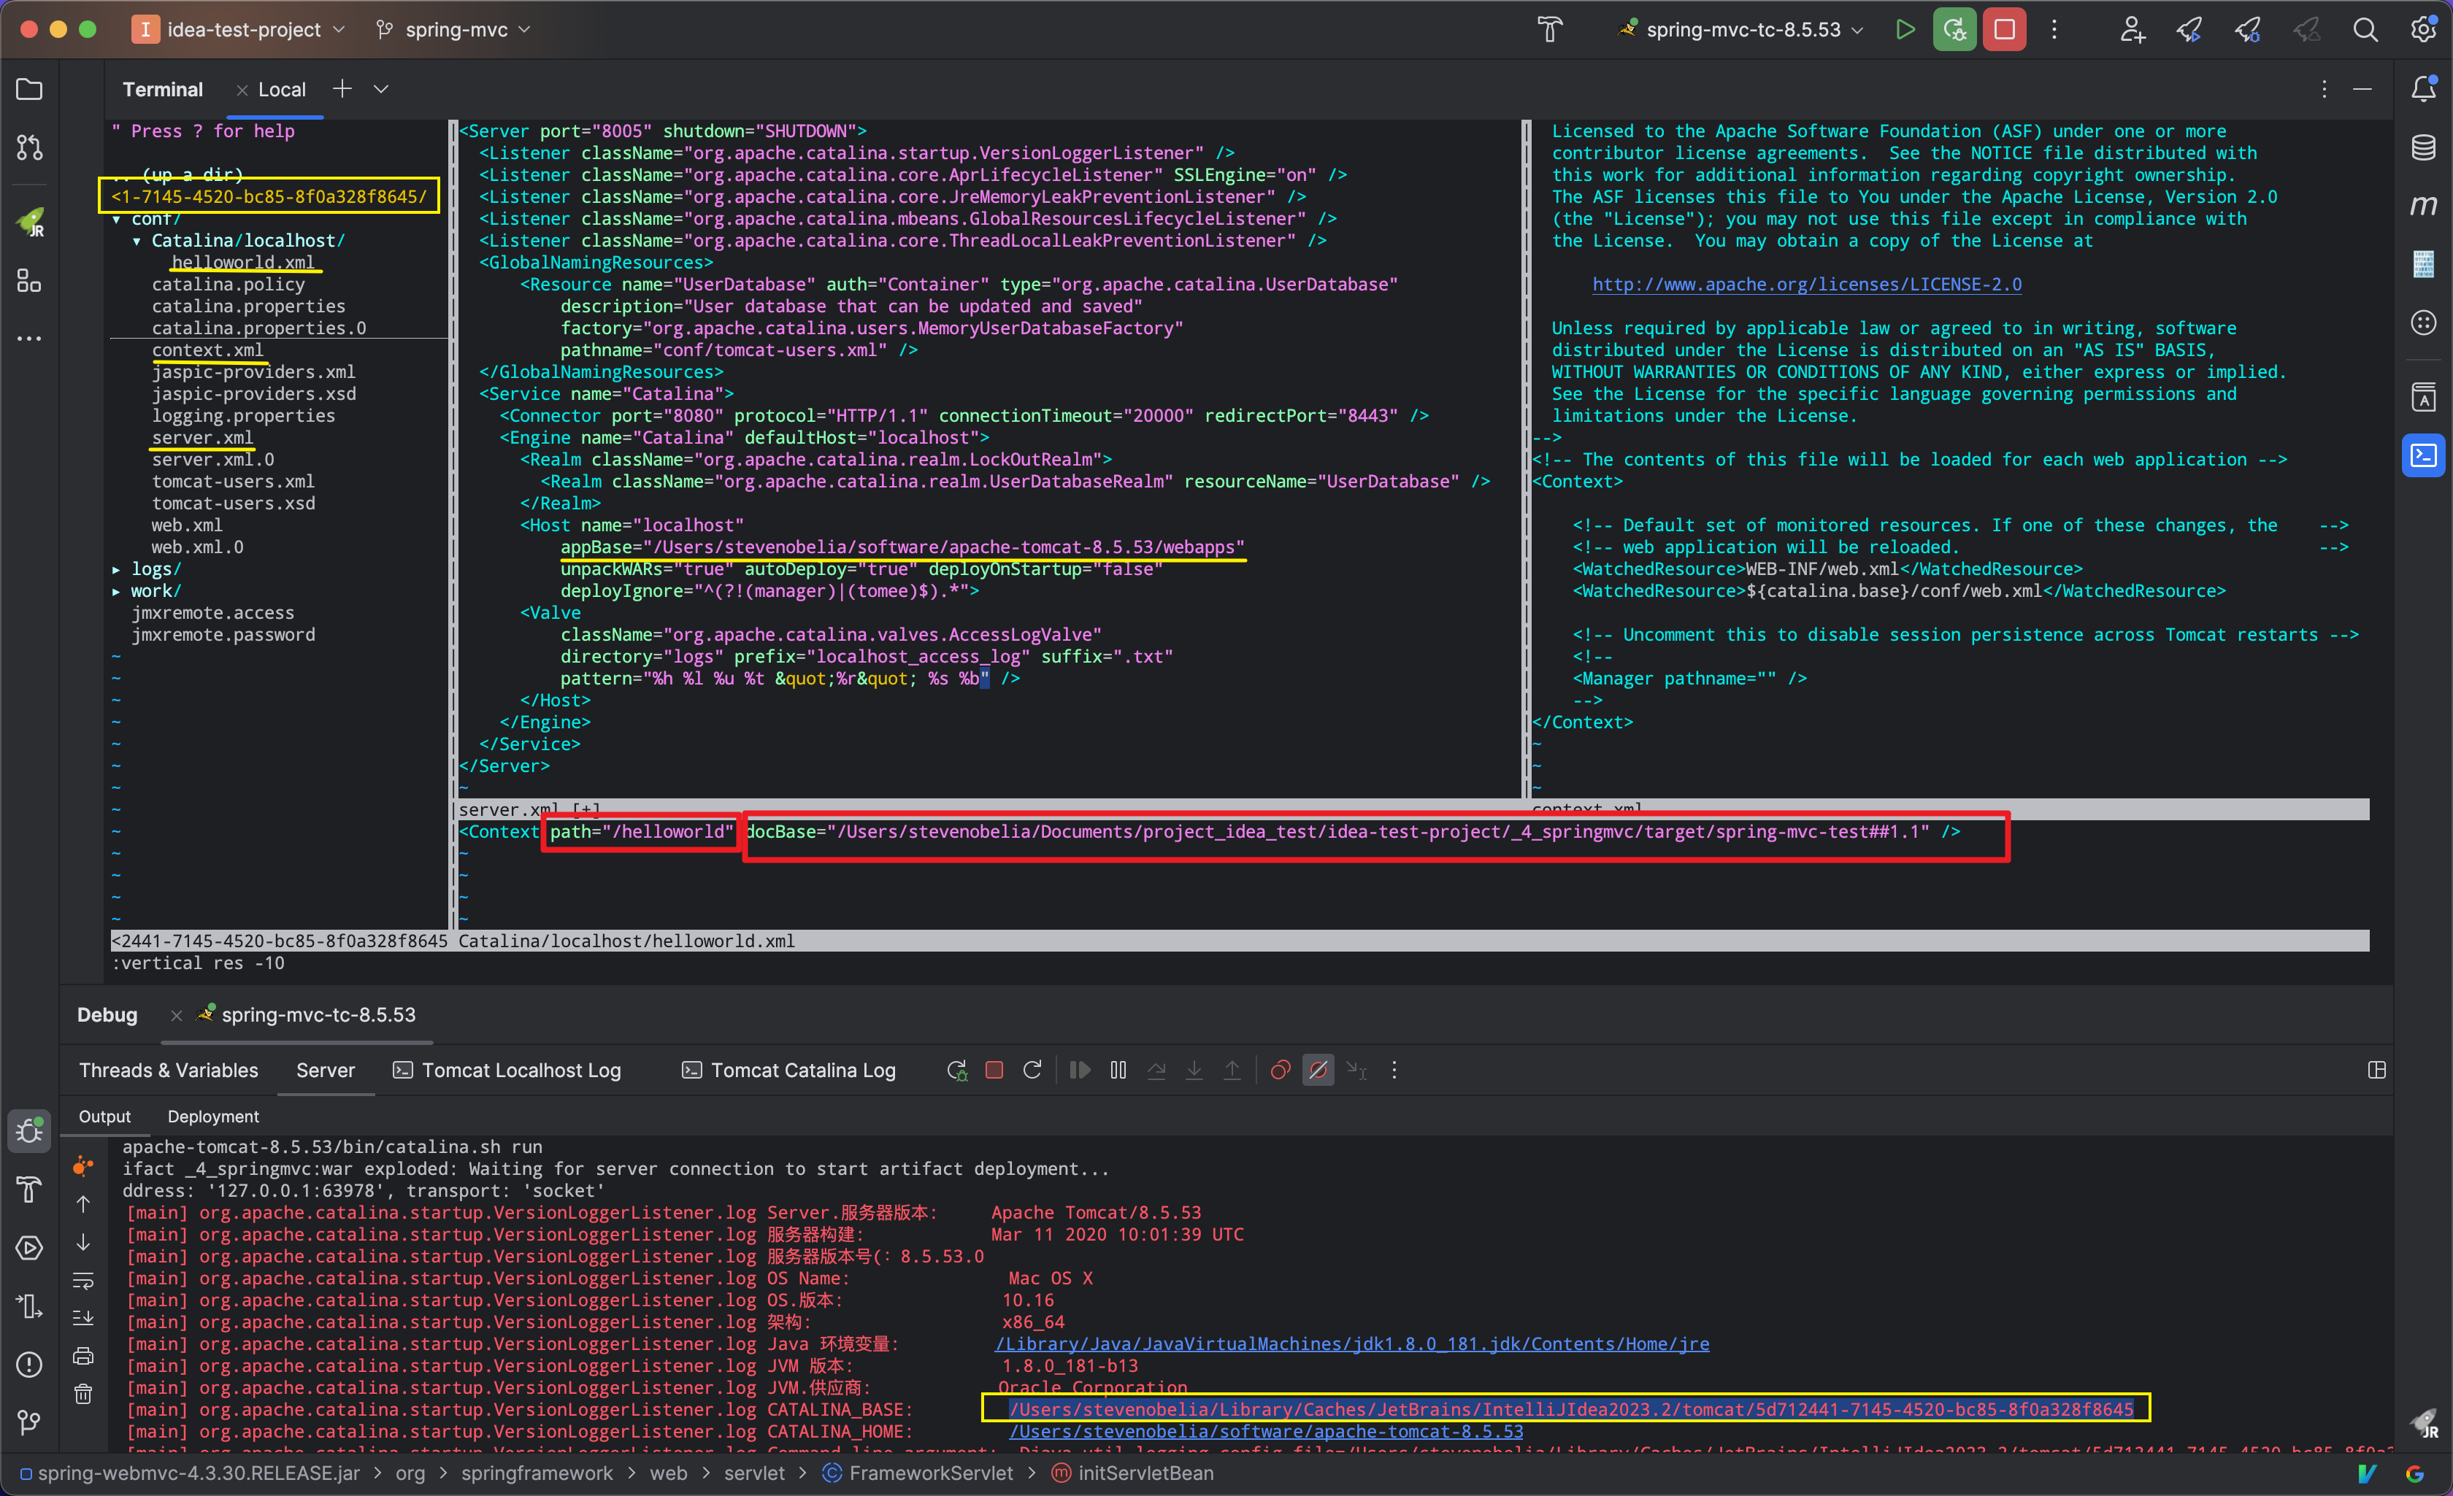This screenshot has width=2453, height=1496.
Task: Expand the spring-mvc branch dropdown
Action: click(x=455, y=30)
